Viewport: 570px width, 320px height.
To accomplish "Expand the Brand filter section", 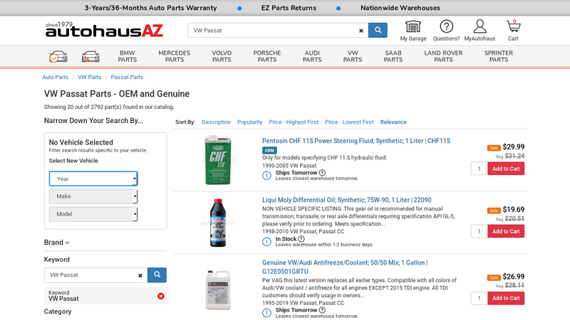I will point(57,242).
